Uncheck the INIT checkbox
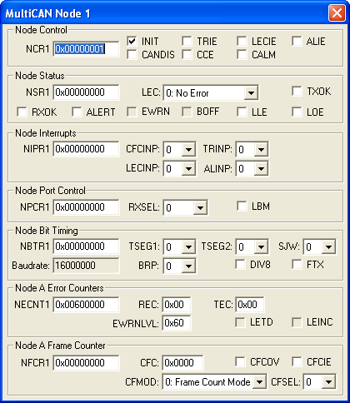This screenshot has width=350, height=403. [132, 42]
